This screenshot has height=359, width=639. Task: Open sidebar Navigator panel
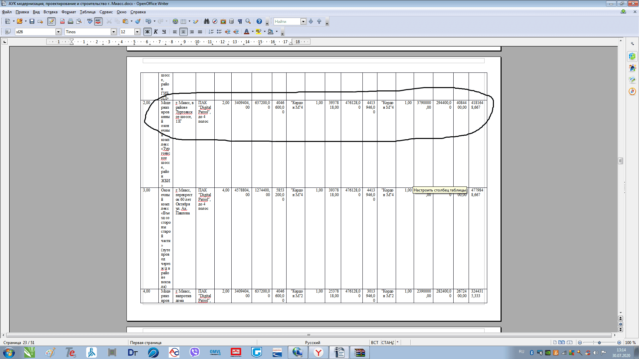[632, 91]
